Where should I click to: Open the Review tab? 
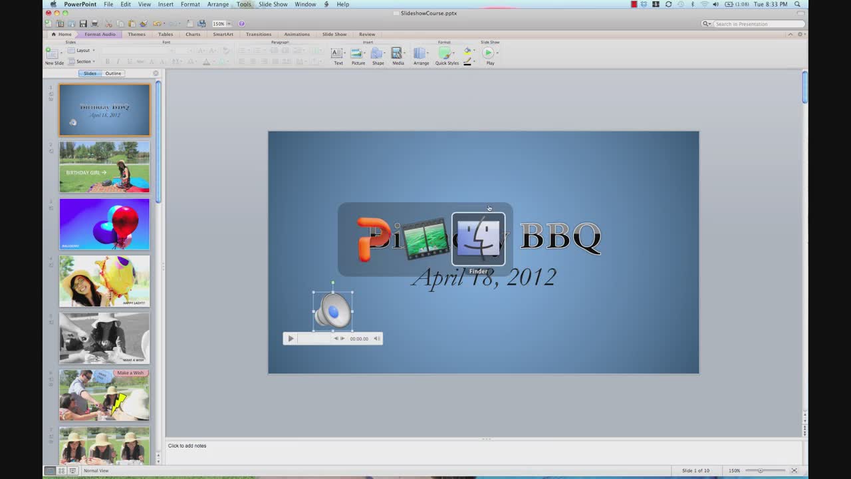coord(367,34)
